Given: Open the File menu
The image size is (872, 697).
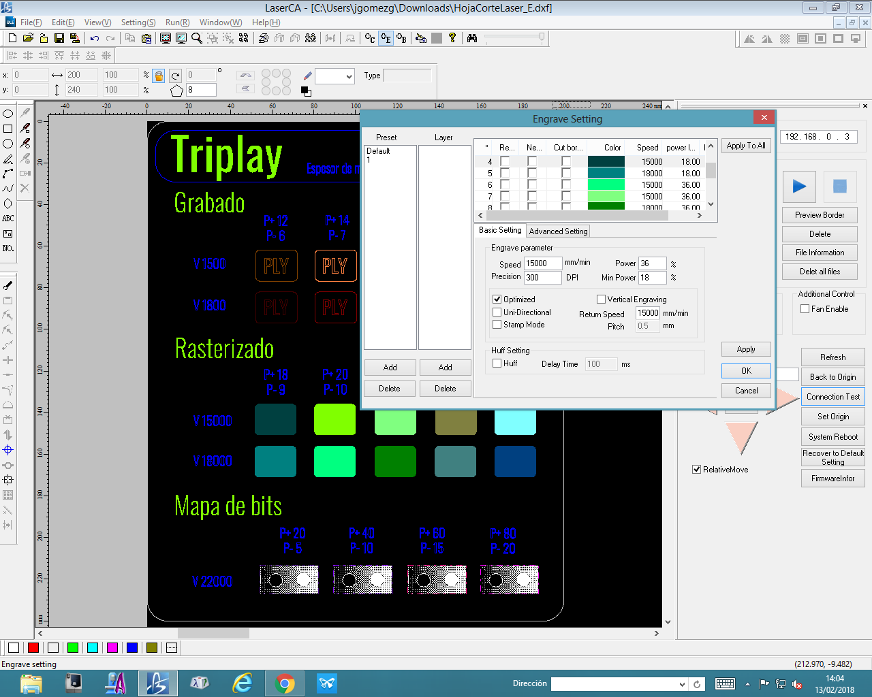Looking at the screenshot, I should coord(31,22).
